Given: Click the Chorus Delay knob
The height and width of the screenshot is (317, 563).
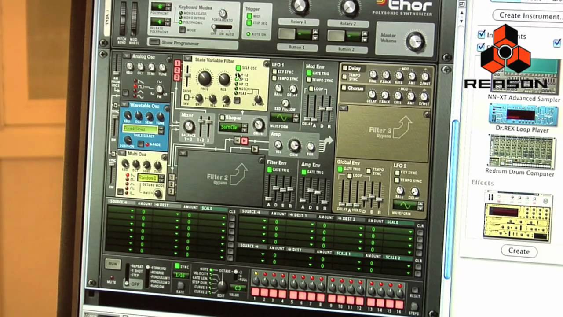Looking at the screenshot, I should (x=372, y=94).
